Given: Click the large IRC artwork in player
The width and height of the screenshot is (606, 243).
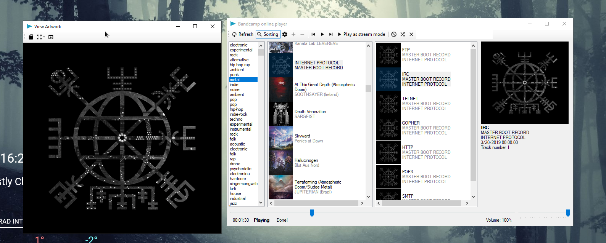Looking at the screenshot, I should 525,83.
